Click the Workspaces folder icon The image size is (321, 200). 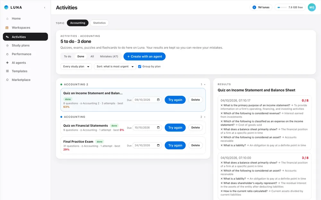coord(7,28)
